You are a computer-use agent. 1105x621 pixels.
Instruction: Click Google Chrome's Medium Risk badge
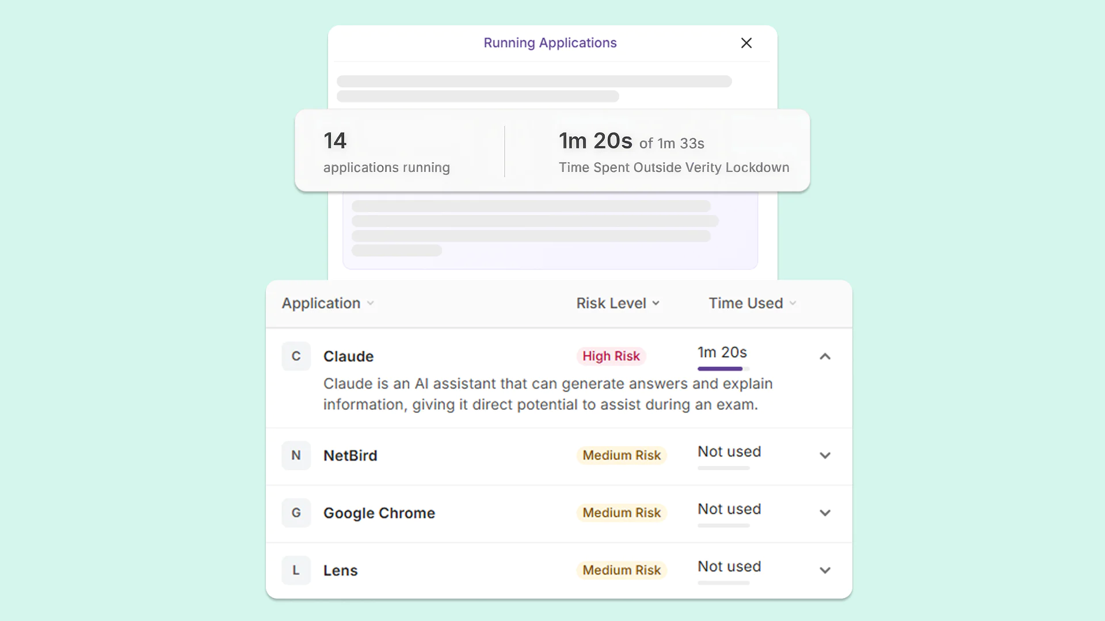[622, 513]
